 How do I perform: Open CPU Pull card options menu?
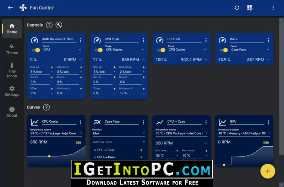(x=206, y=40)
